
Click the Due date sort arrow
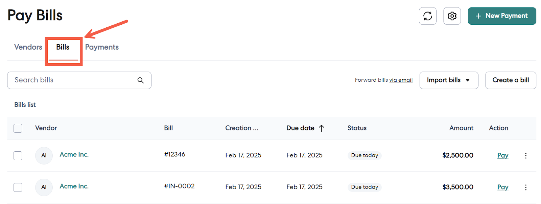(322, 128)
